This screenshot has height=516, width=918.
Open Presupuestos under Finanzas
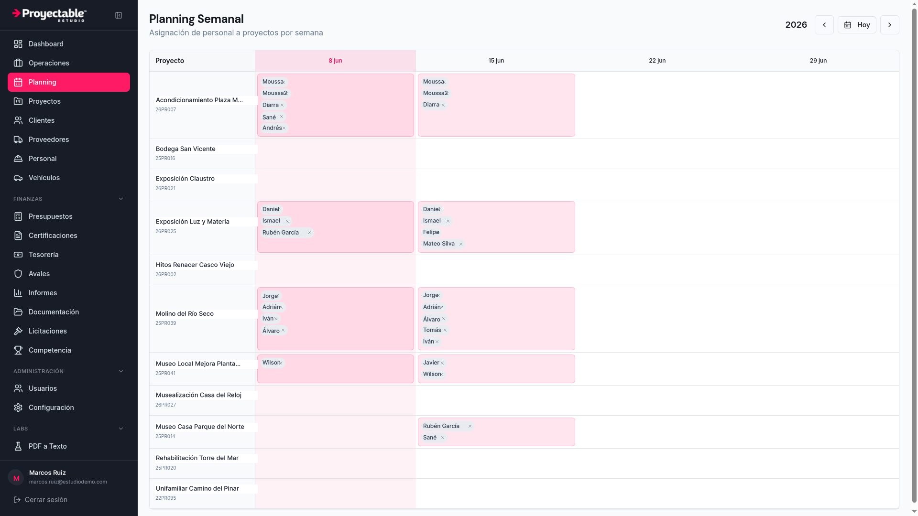point(69,216)
